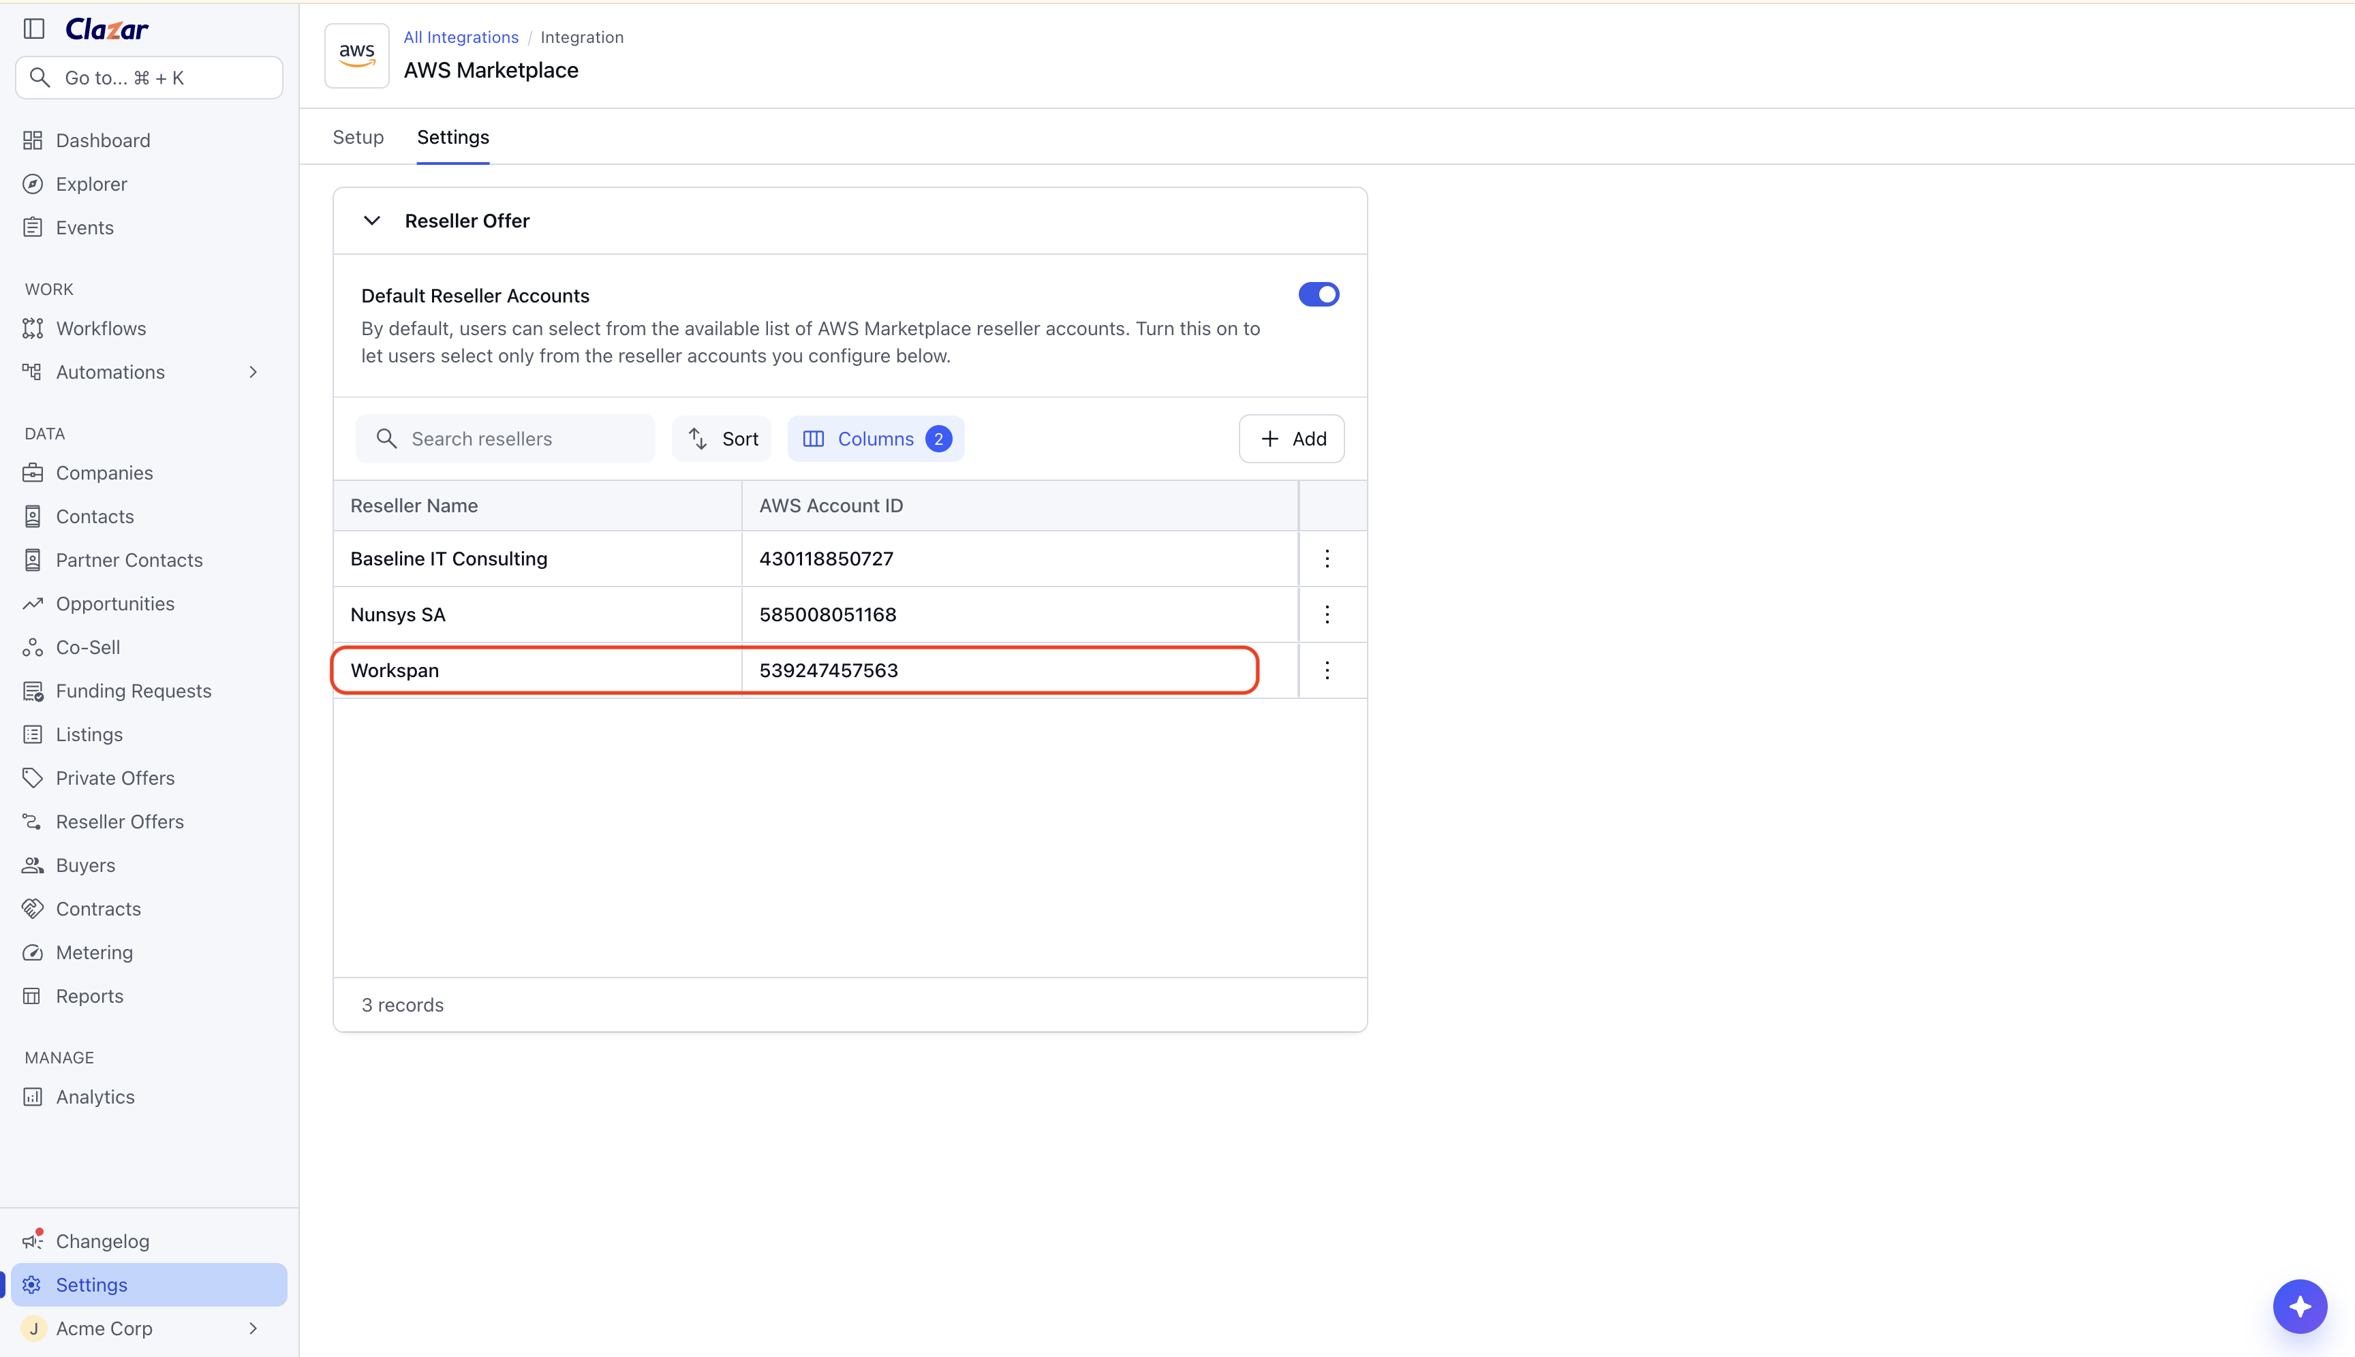
Task: Click the Partner Contacts icon
Action: [33, 560]
